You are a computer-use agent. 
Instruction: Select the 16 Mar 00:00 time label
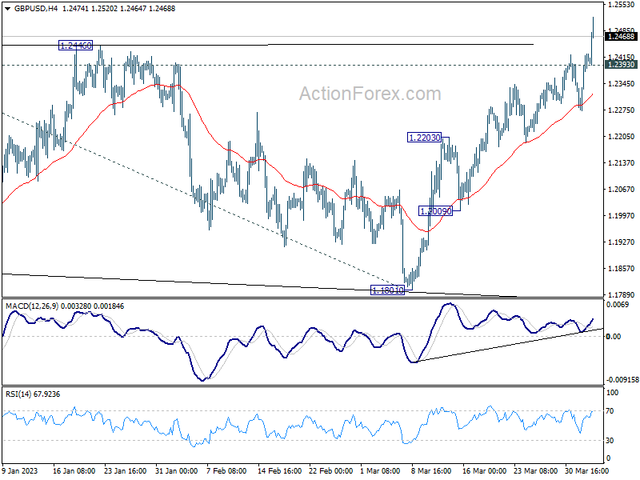point(485,470)
